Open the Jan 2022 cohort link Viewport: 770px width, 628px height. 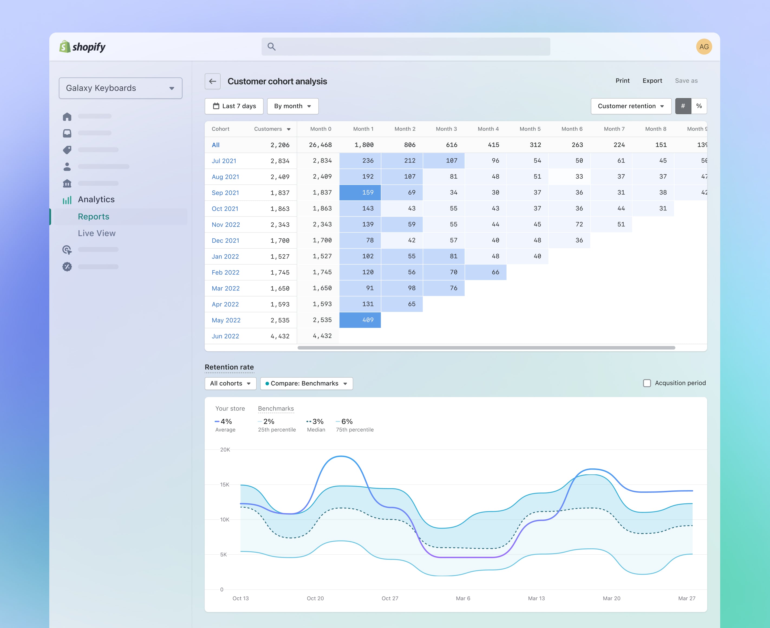(x=225, y=257)
